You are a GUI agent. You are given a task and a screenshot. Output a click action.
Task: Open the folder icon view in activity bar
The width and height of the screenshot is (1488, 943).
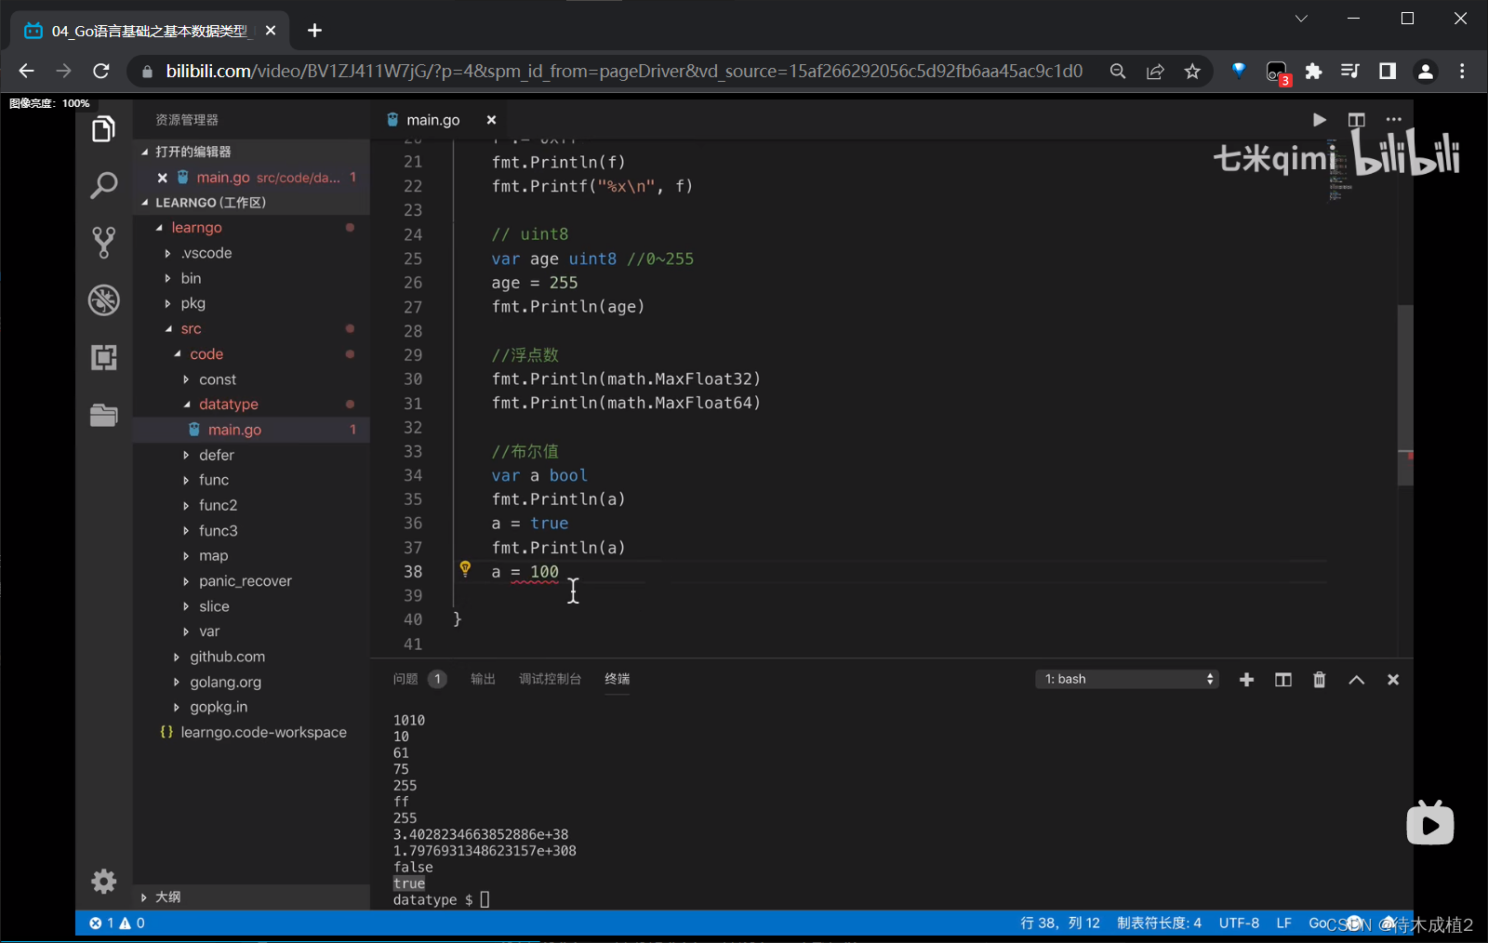(103, 415)
